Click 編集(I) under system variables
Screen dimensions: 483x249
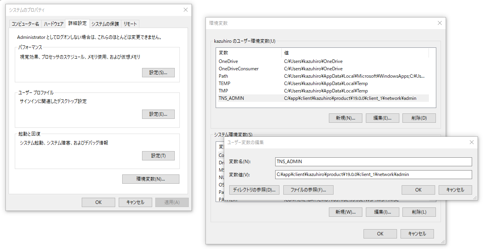click(x=382, y=212)
